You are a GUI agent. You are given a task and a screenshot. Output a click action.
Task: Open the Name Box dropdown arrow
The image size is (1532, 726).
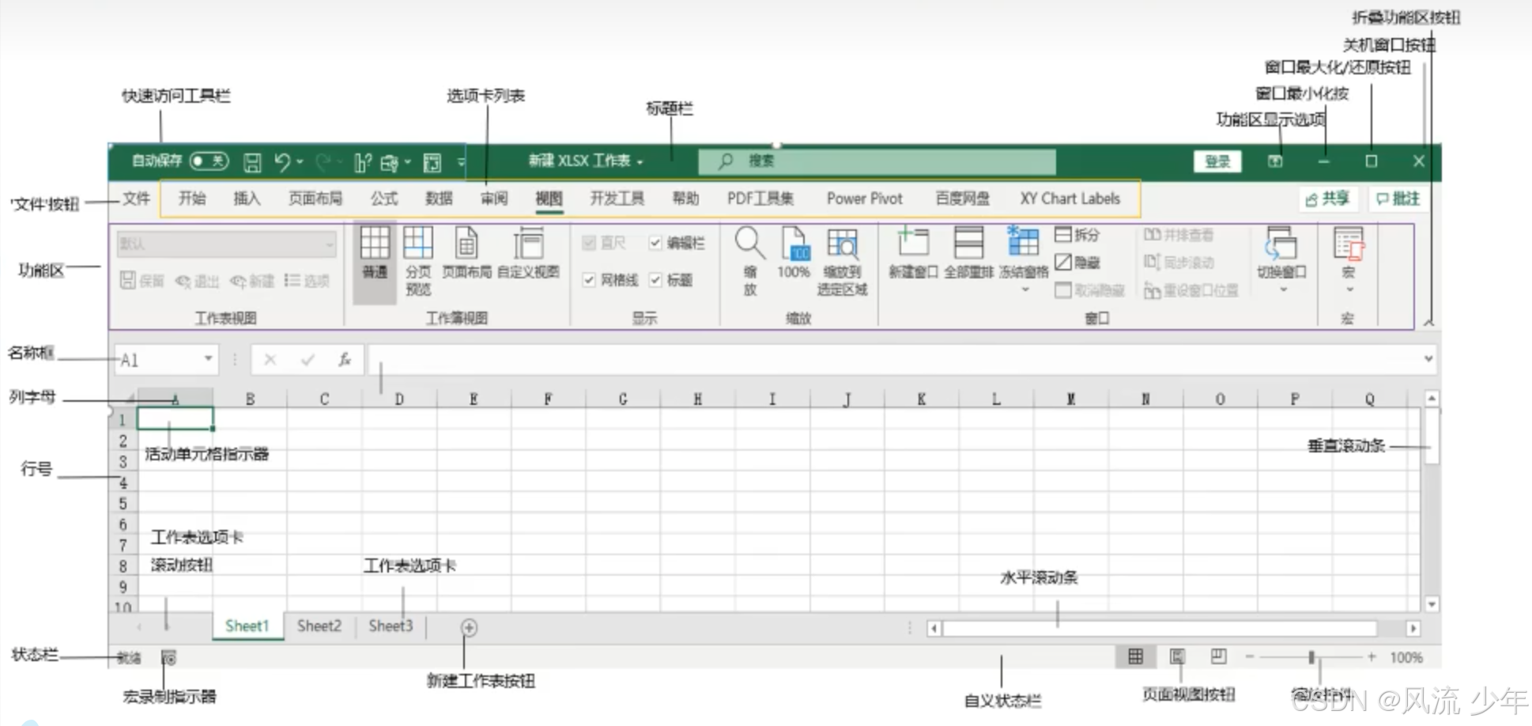tap(207, 359)
